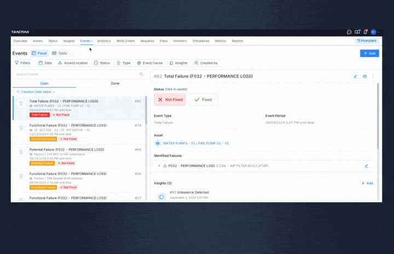This screenshot has height=254, width=394.
Task: Go to Inventory tab
Action: coord(180,41)
